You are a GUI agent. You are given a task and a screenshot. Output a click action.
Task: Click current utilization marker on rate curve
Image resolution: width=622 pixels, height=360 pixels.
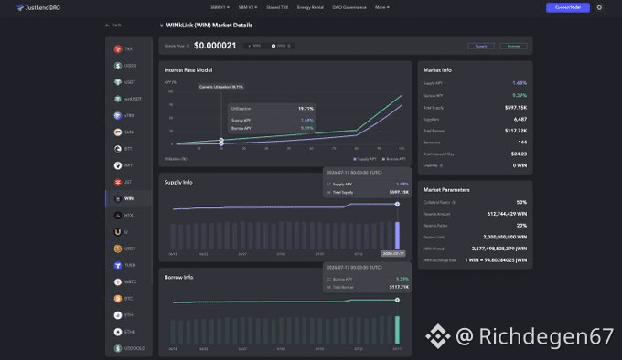click(221, 142)
